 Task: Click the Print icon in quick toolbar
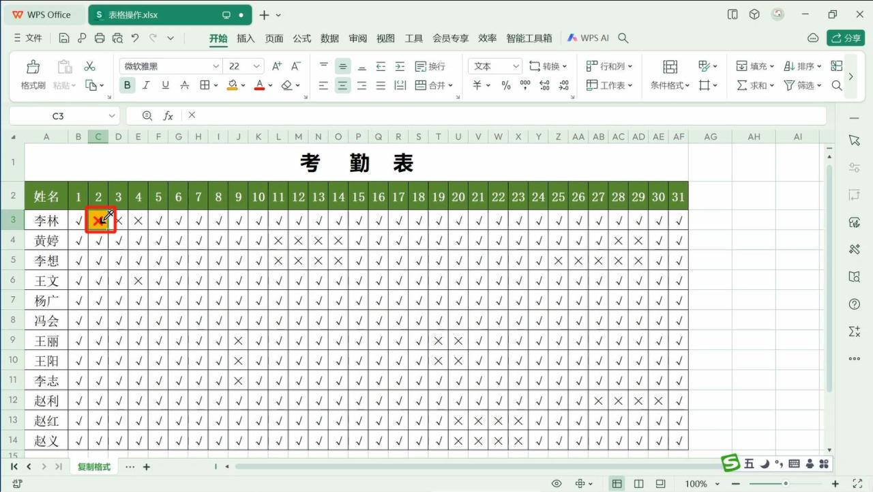click(x=100, y=38)
